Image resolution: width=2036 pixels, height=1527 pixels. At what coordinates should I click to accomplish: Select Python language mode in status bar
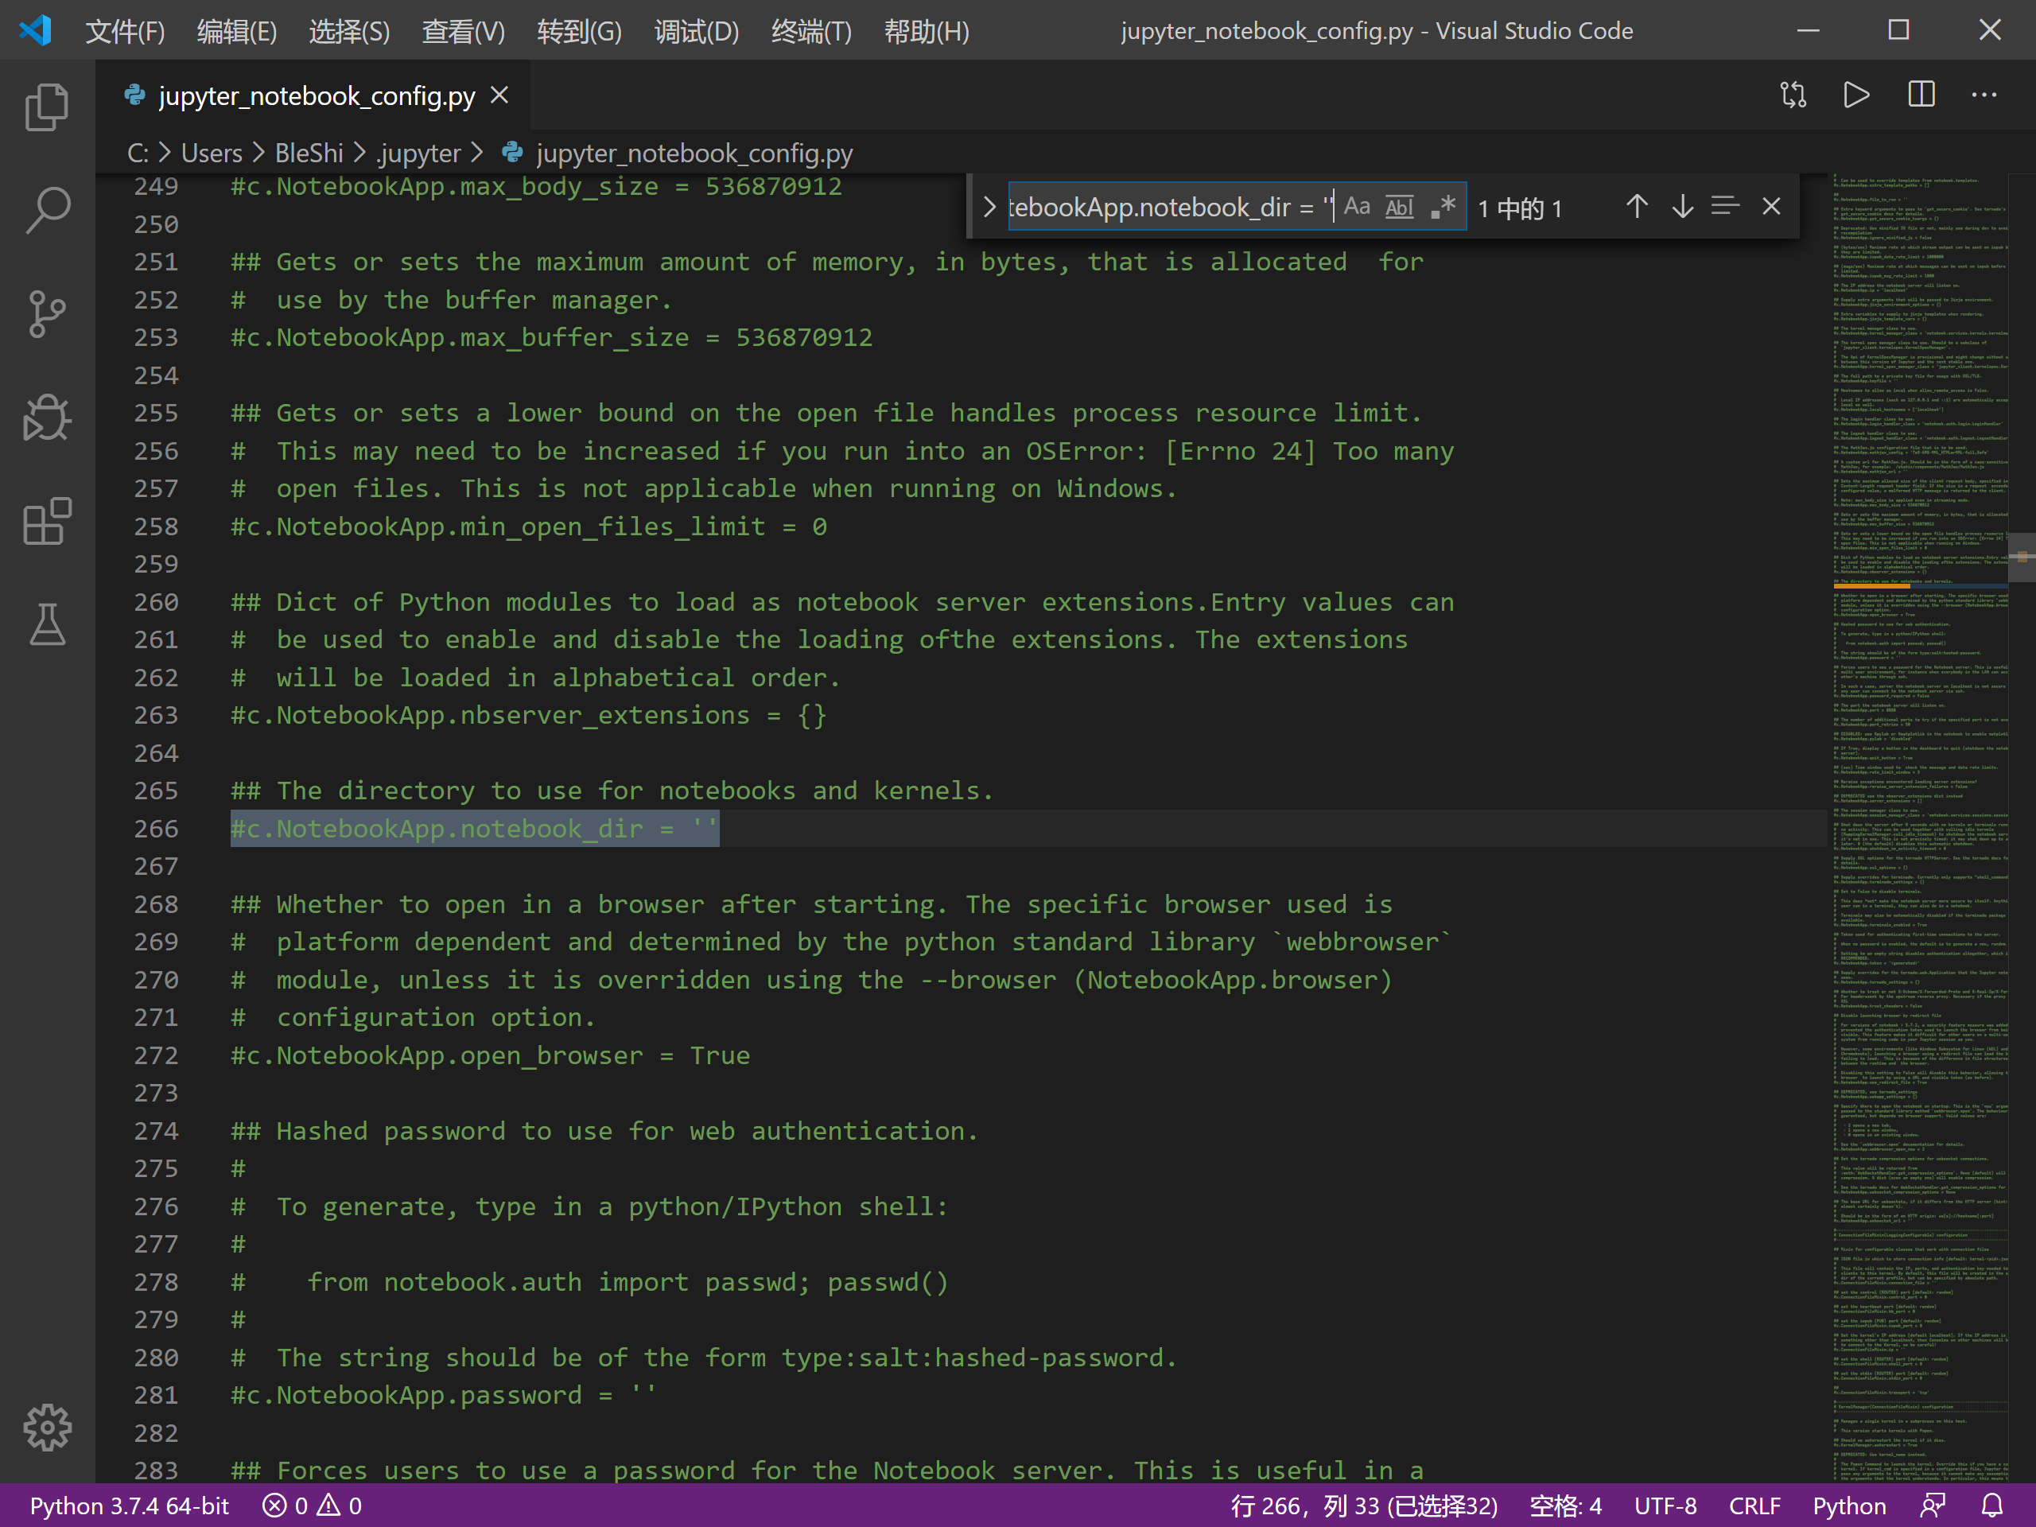[1849, 1506]
